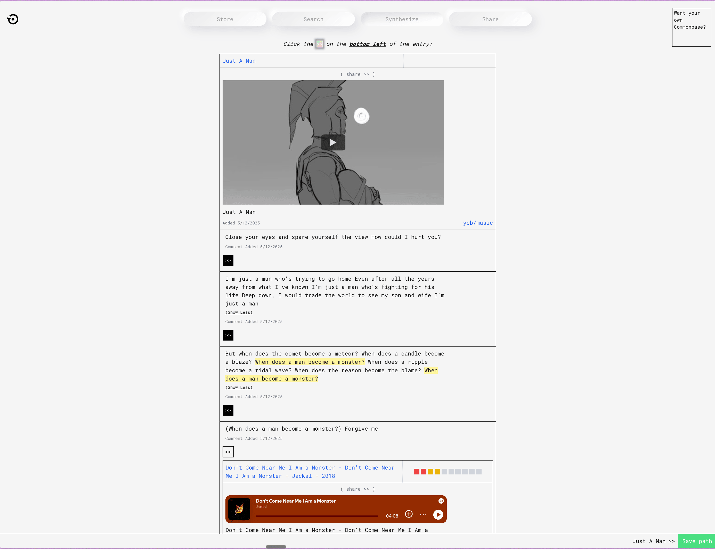Open the Store tab
The height and width of the screenshot is (549, 715).
point(225,19)
